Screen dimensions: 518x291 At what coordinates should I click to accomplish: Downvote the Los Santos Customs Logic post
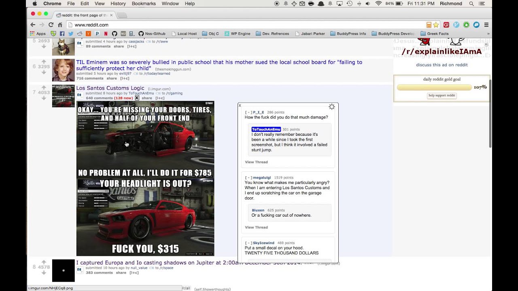(x=44, y=98)
